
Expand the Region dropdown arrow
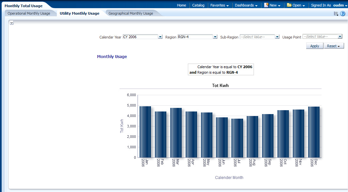(215, 37)
